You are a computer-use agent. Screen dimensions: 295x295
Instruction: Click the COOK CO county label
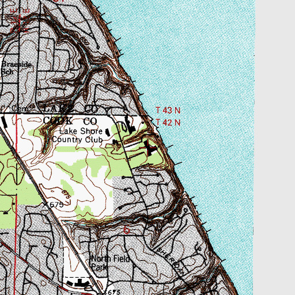[x=70, y=121]
